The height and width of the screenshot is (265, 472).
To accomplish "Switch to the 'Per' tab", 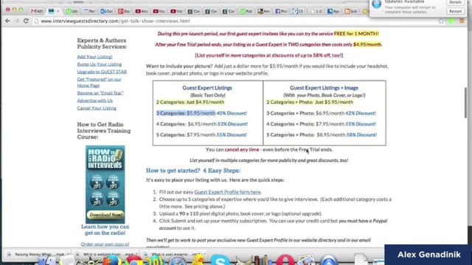I will [89, 11].
